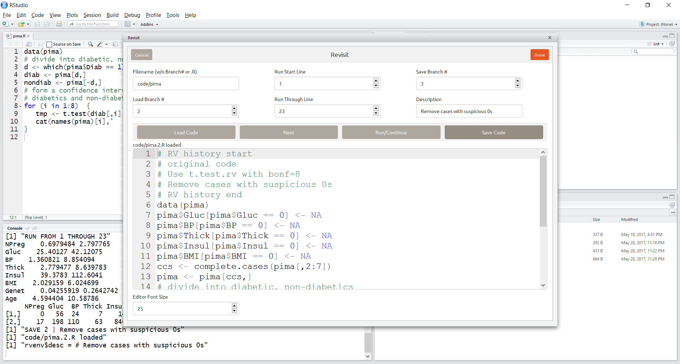Toggle the Source on Save checkbox

tap(50, 44)
